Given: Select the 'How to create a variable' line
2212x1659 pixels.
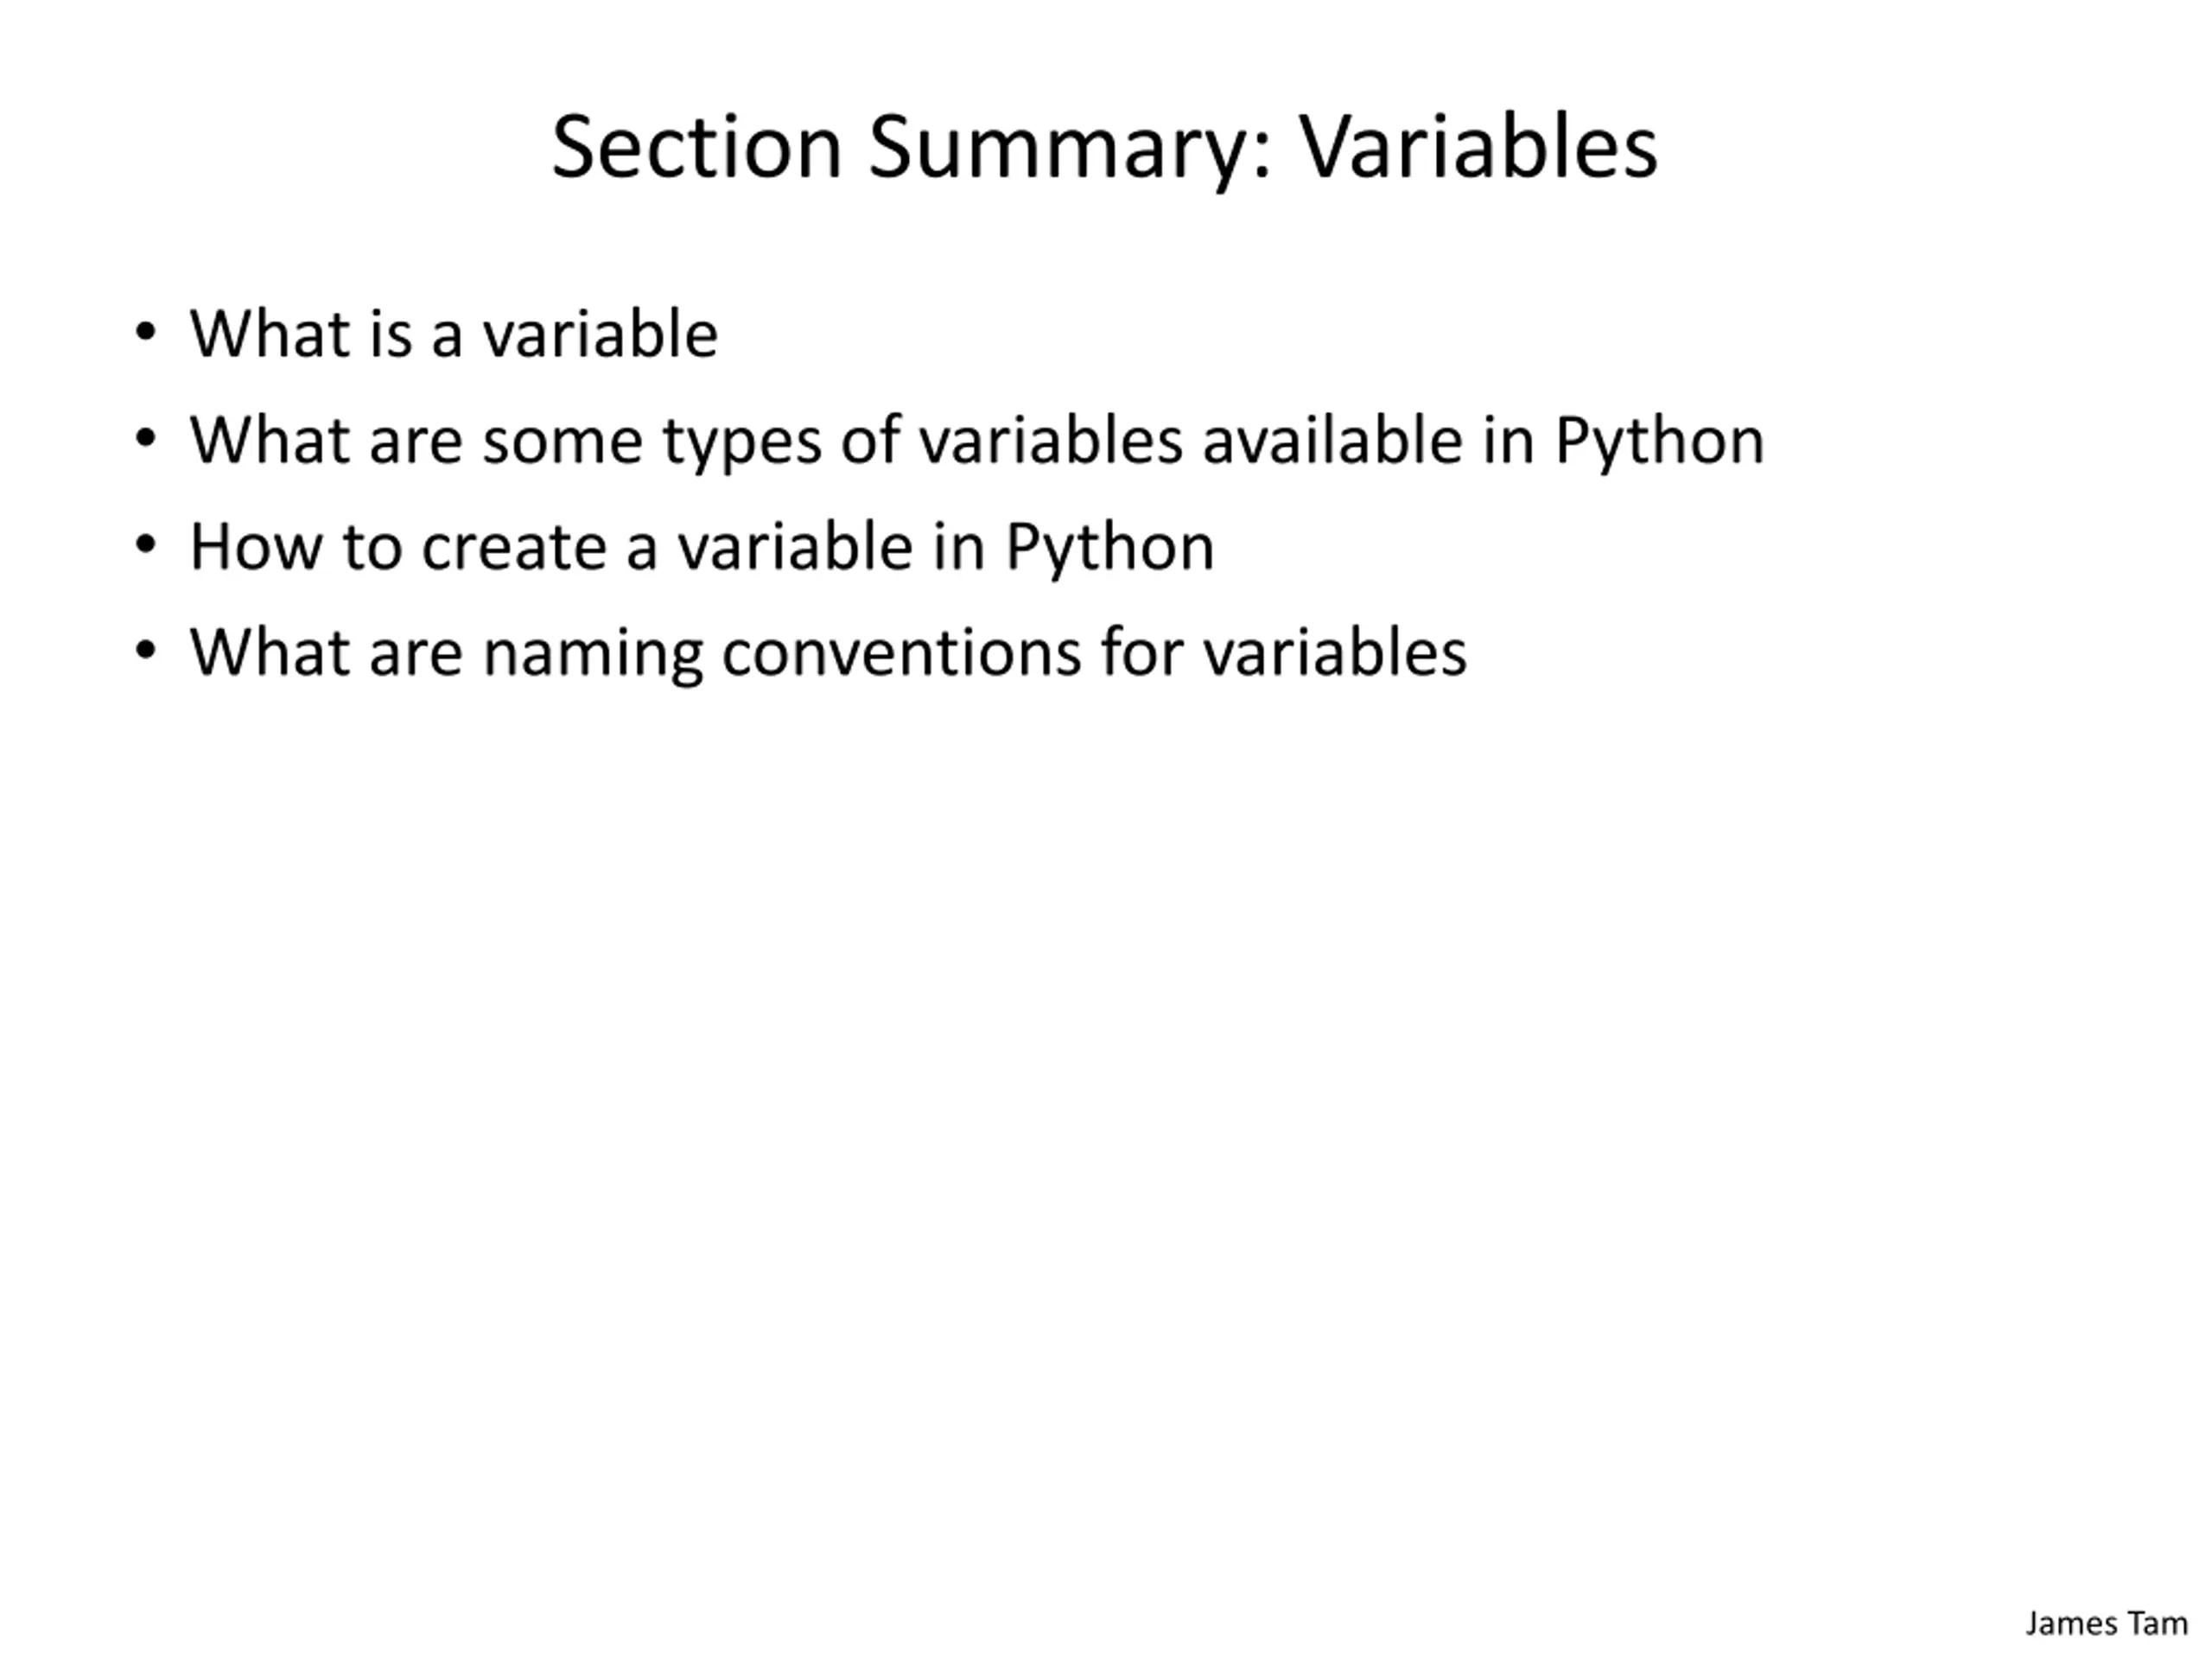Looking at the screenshot, I should point(702,547).
